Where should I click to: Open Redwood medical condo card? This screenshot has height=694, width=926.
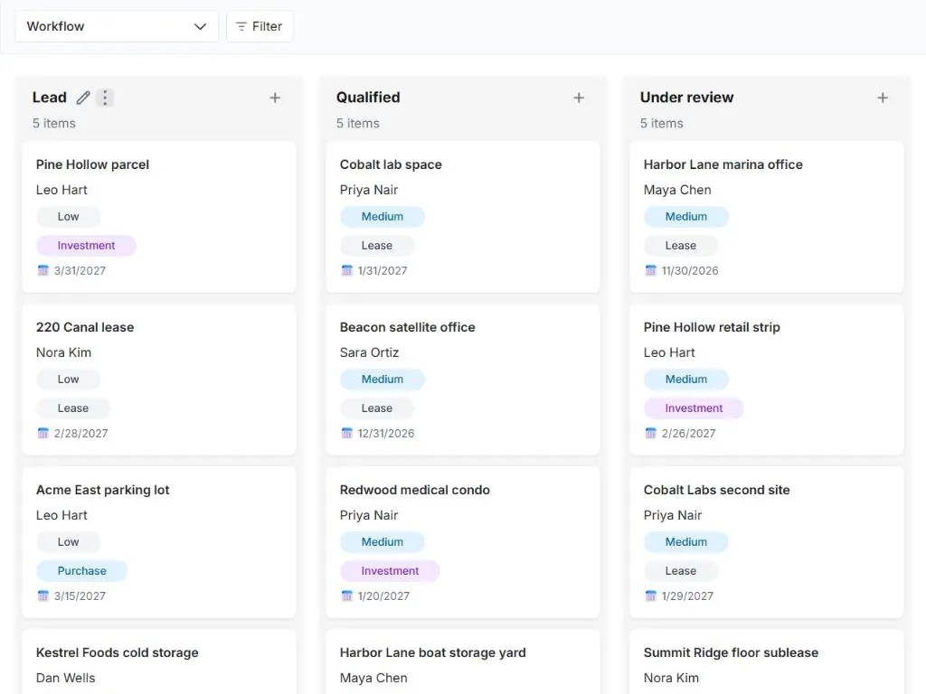463,542
